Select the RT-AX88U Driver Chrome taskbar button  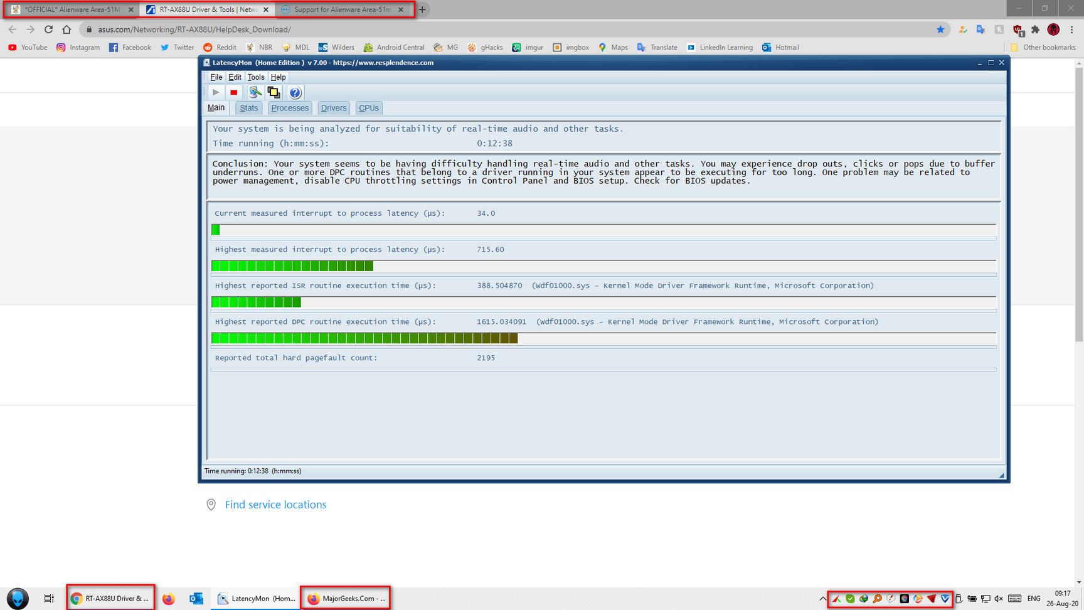(x=110, y=599)
